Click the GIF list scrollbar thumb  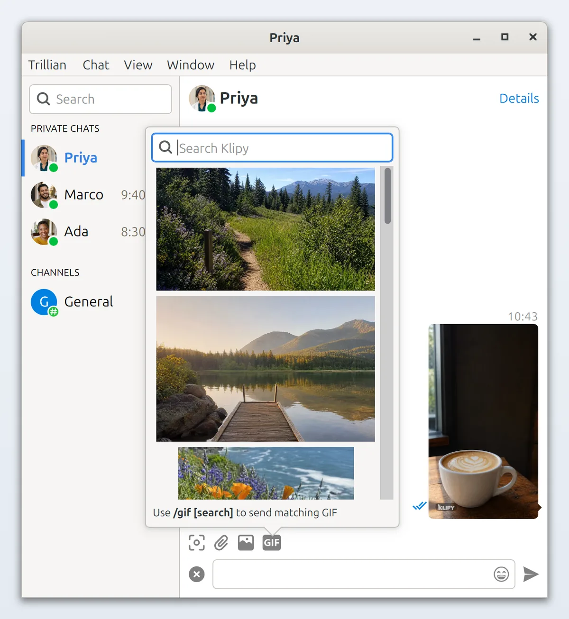387,196
